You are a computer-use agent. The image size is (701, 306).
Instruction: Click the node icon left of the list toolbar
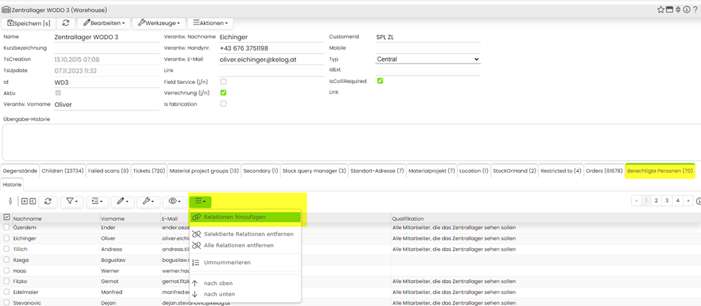[10, 202]
